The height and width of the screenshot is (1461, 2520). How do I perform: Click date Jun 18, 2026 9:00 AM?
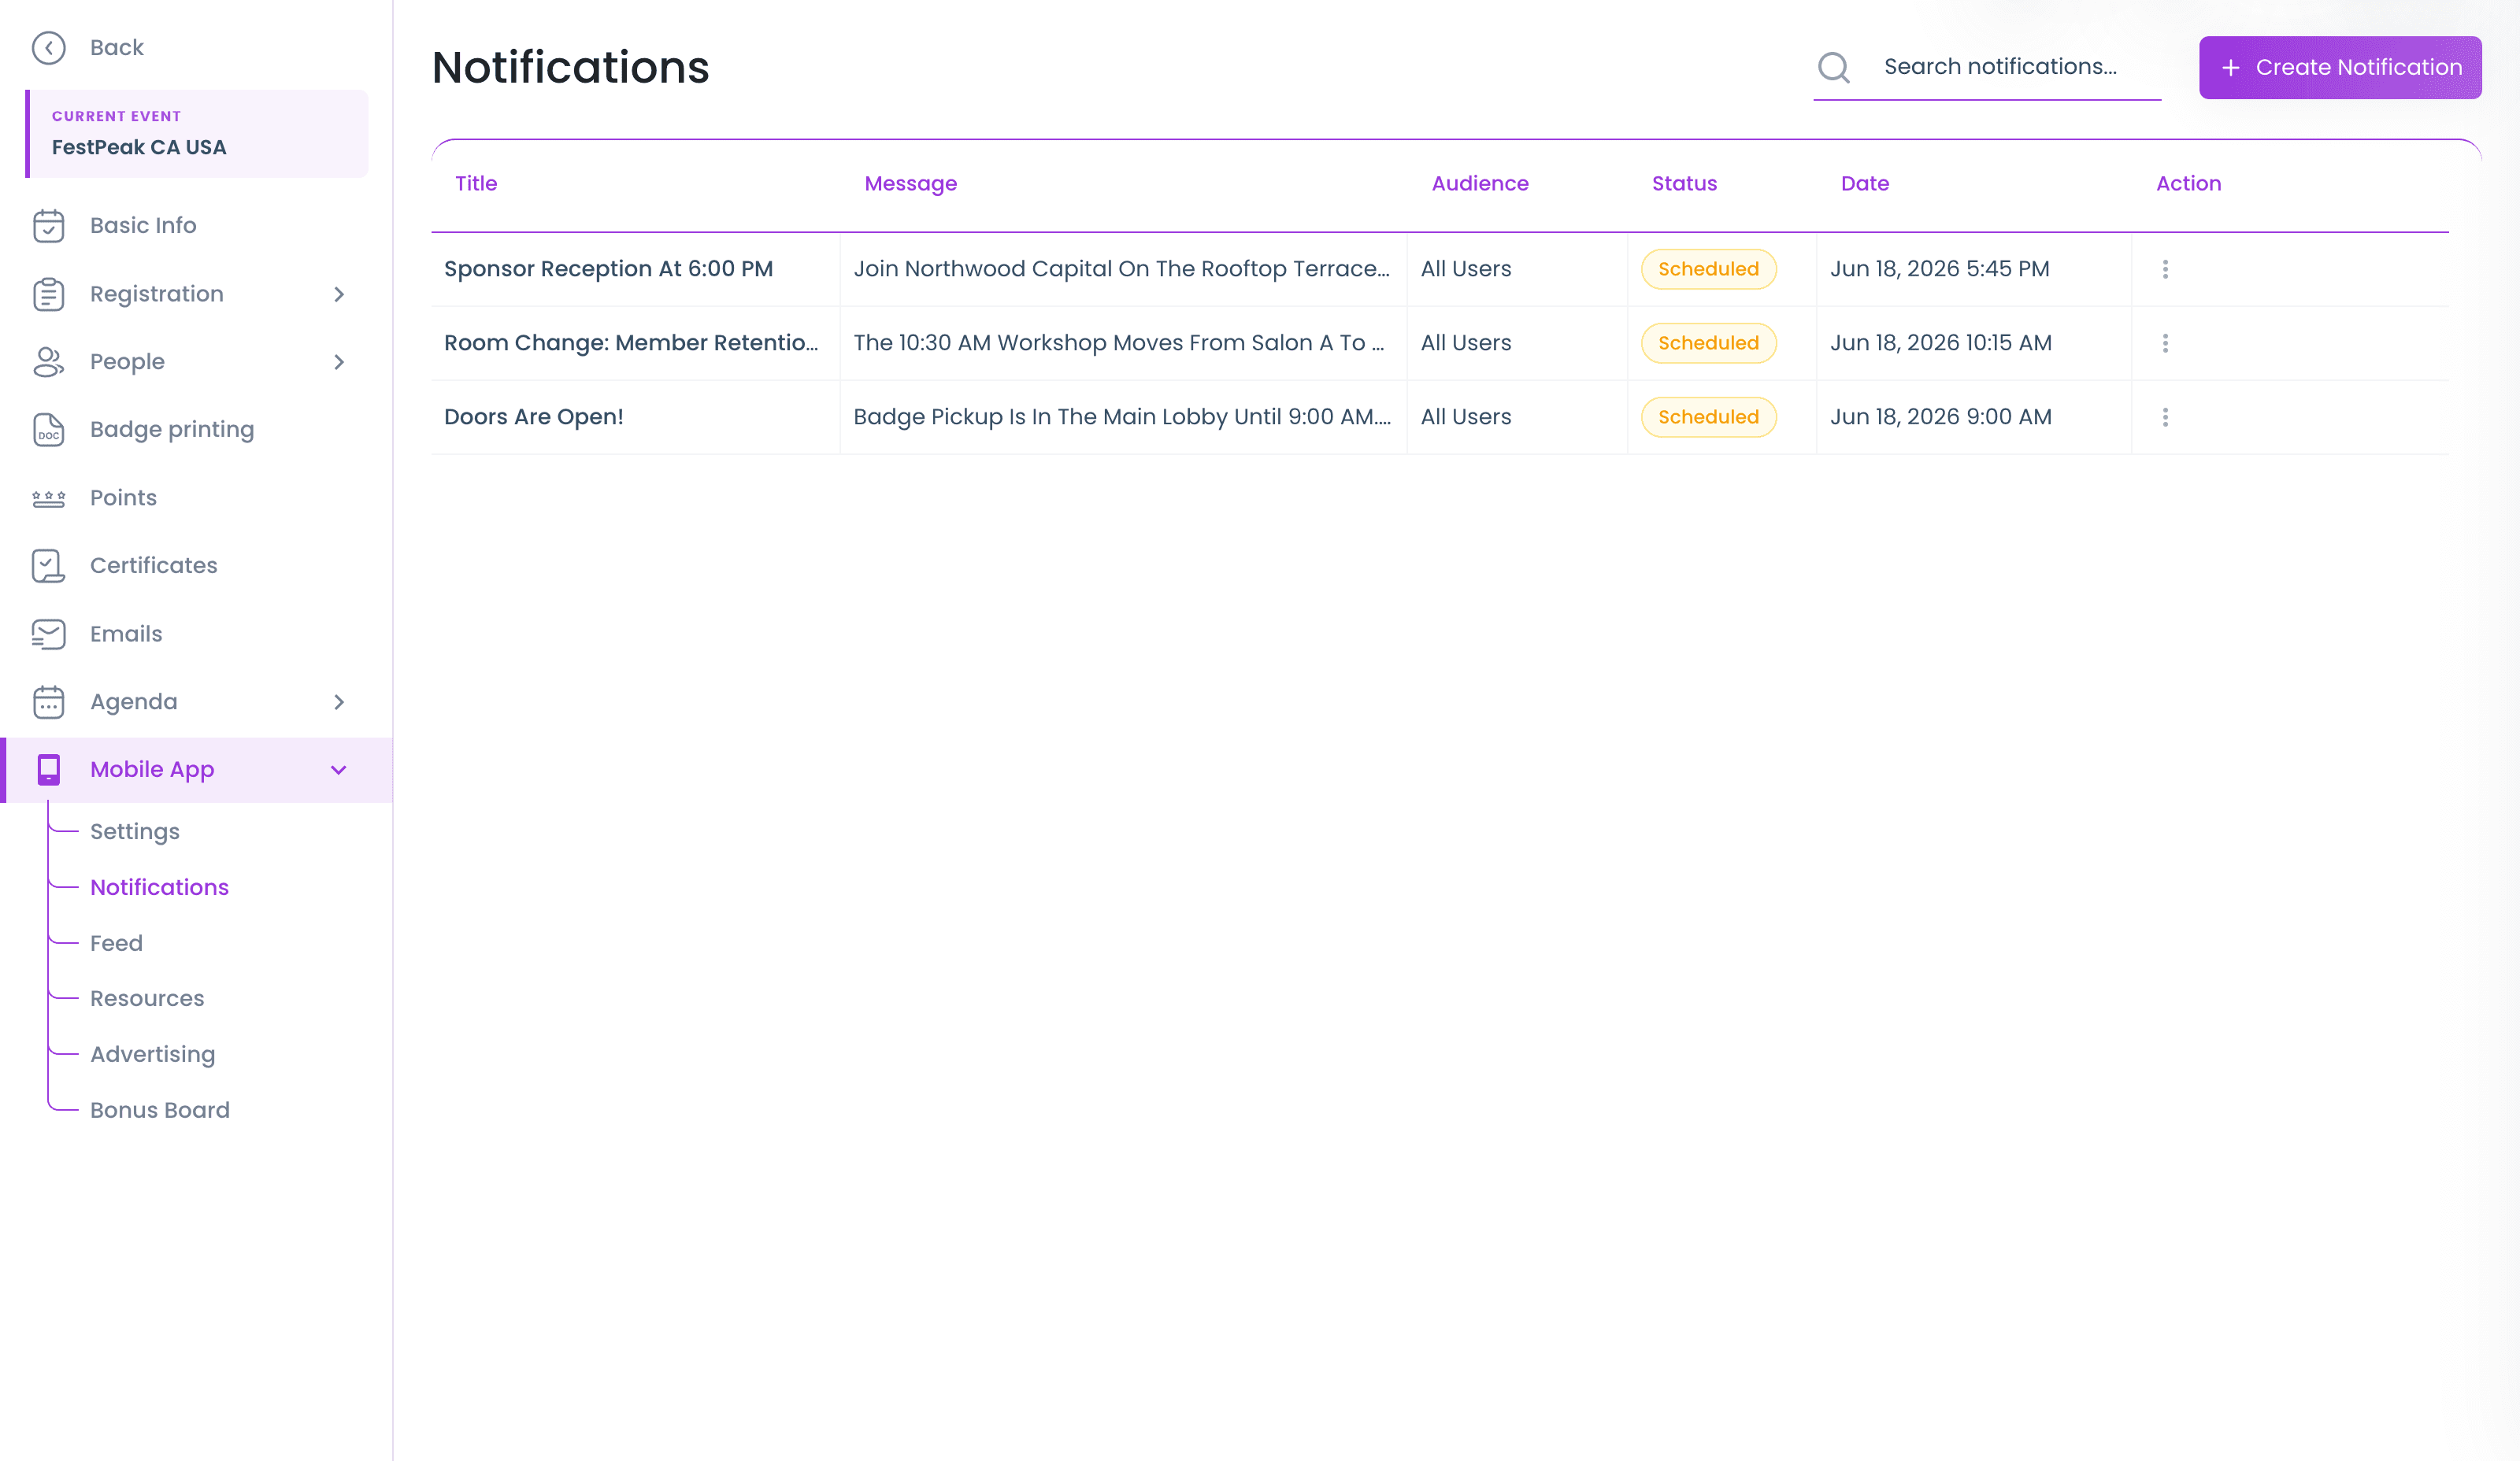(1940, 416)
